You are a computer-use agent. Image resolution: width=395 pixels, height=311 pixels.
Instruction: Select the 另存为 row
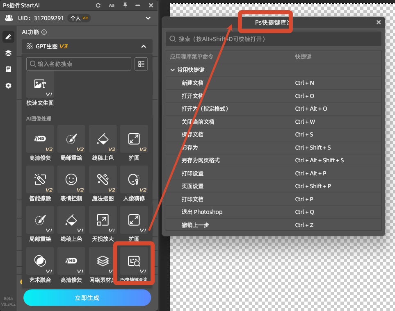point(273,148)
